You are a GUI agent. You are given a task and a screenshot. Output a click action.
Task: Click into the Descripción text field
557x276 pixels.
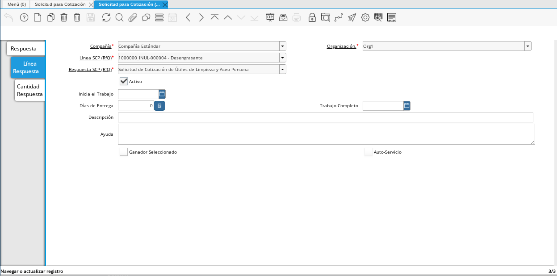click(326, 117)
